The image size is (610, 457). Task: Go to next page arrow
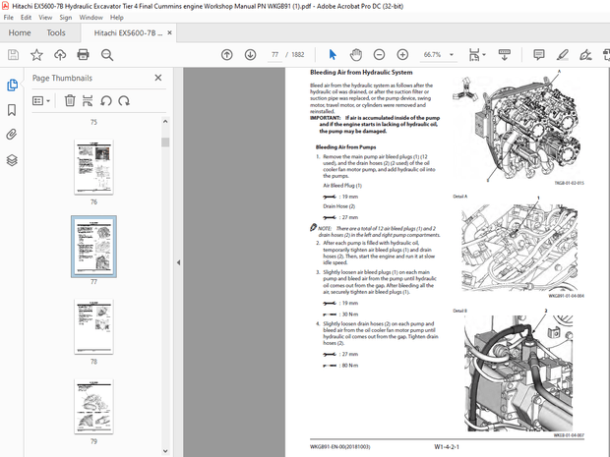point(250,55)
